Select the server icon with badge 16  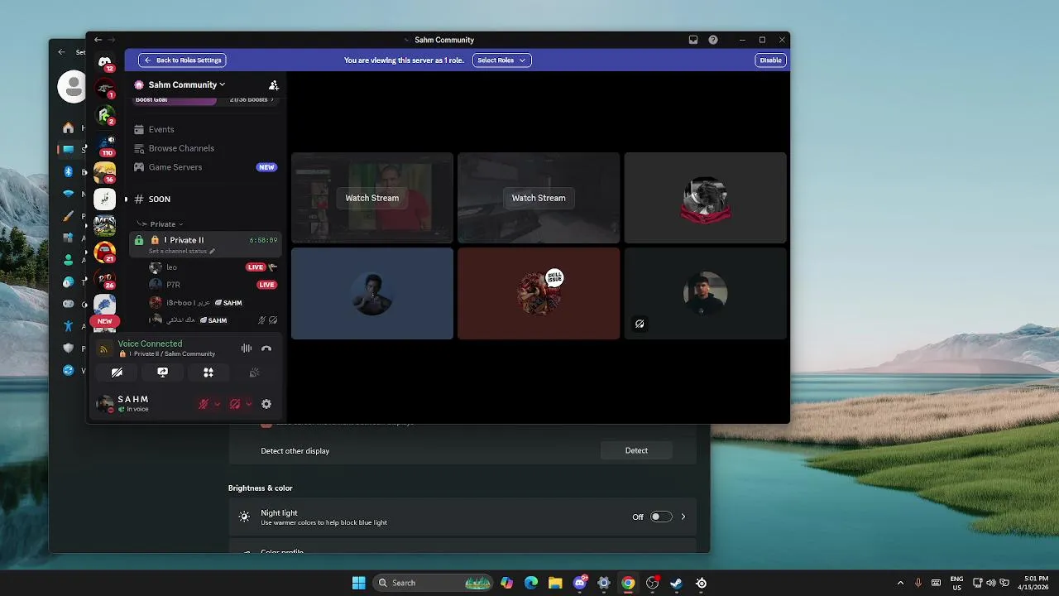click(105, 171)
